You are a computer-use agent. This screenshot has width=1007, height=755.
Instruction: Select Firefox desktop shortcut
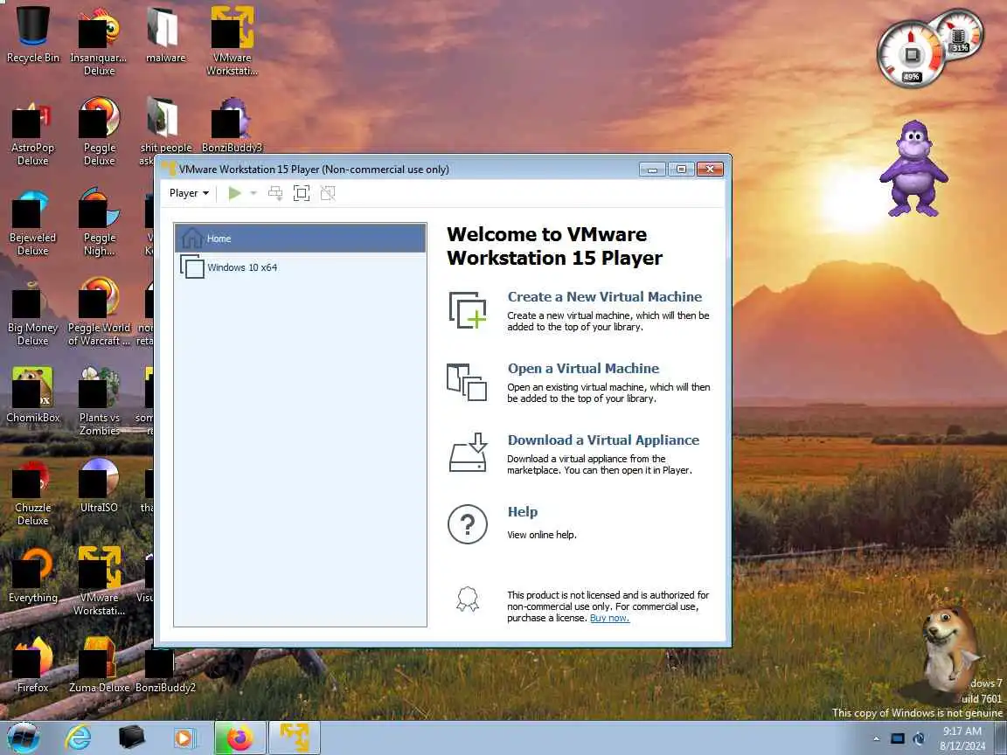tap(32, 664)
